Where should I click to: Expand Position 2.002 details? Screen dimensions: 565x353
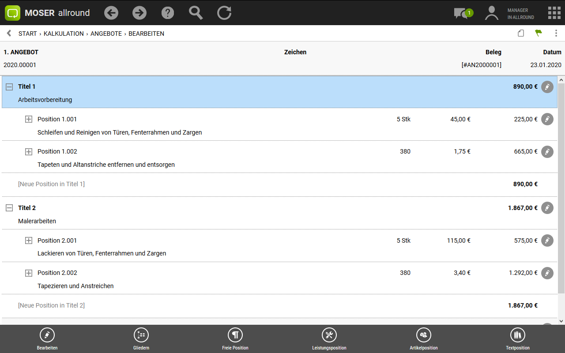29,273
